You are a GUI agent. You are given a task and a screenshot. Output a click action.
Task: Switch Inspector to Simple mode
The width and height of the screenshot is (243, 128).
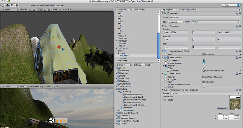coord(183,10)
